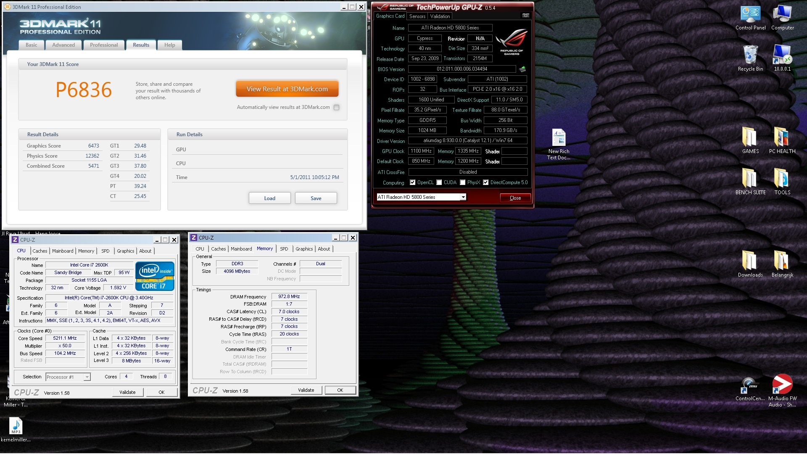This screenshot has width=807, height=454.
Task: Click the Load button in Run Details
Action: tap(270, 198)
